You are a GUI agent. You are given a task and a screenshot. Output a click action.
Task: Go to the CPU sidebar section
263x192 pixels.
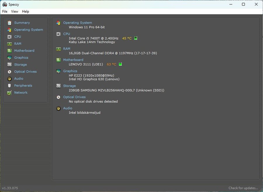(x=18, y=36)
